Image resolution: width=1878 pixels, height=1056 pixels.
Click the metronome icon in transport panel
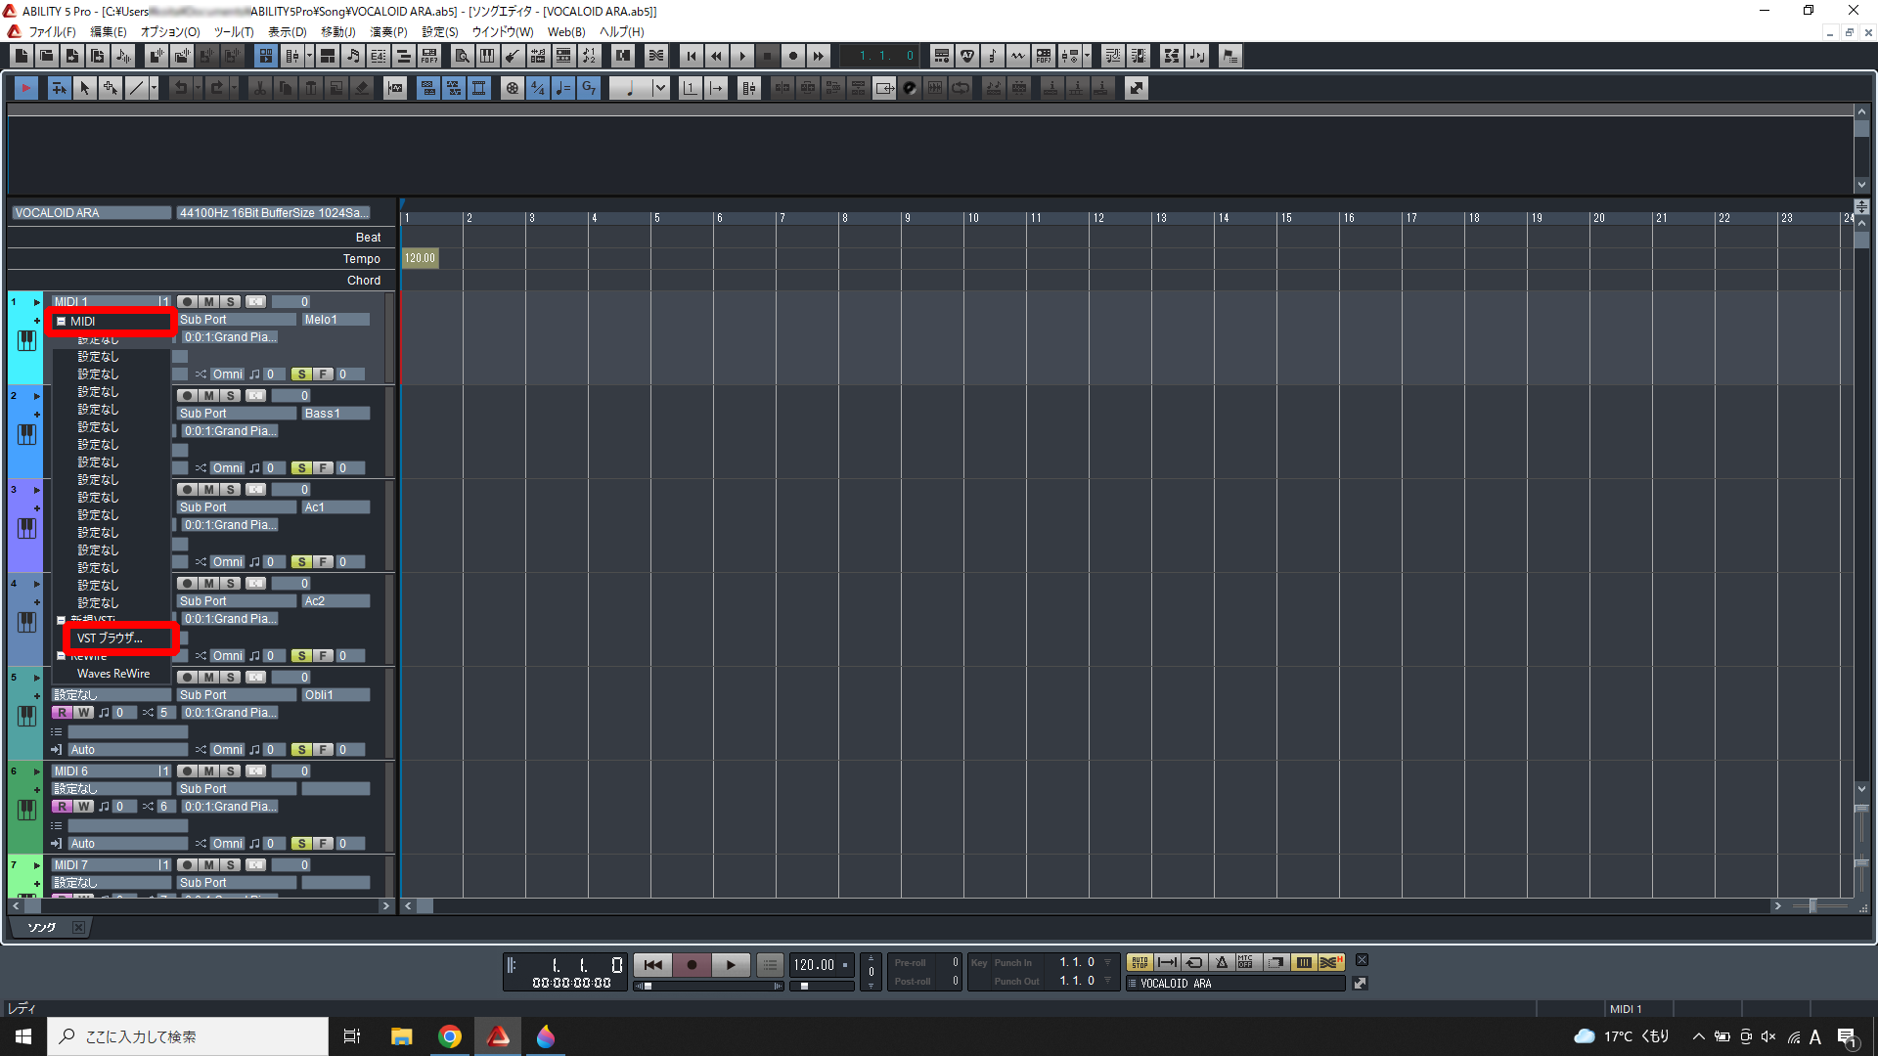coord(1221,962)
